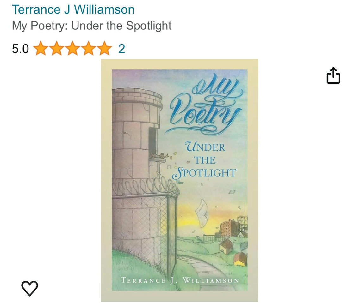
Task: Select the 'My Poetry: Under the Spotlight' title text
Action: (x=92, y=26)
